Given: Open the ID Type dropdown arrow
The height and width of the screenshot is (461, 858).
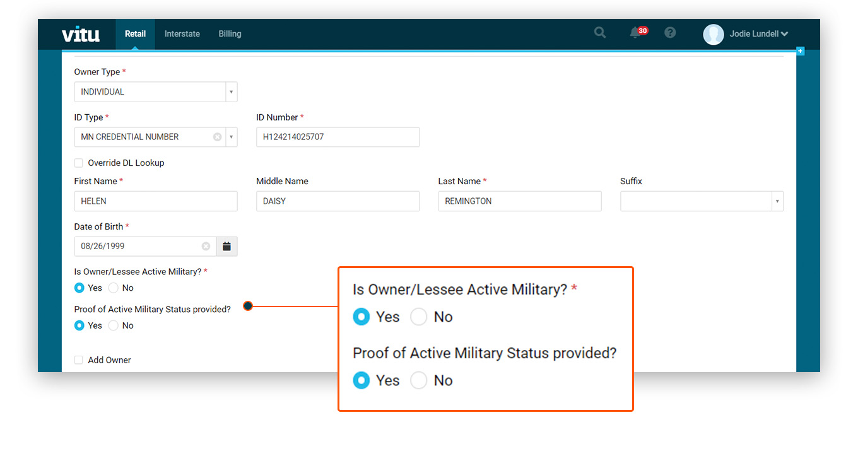Looking at the screenshot, I should pyautogui.click(x=232, y=137).
